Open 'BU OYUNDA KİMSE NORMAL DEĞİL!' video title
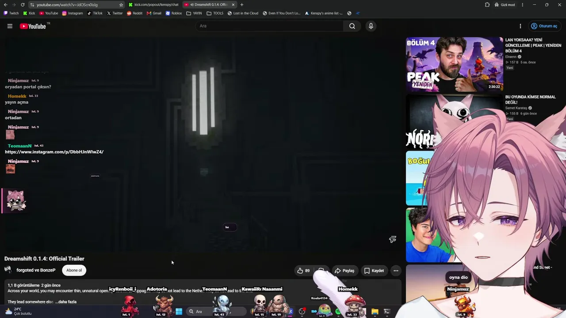This screenshot has width=566, height=318. pos(530,99)
